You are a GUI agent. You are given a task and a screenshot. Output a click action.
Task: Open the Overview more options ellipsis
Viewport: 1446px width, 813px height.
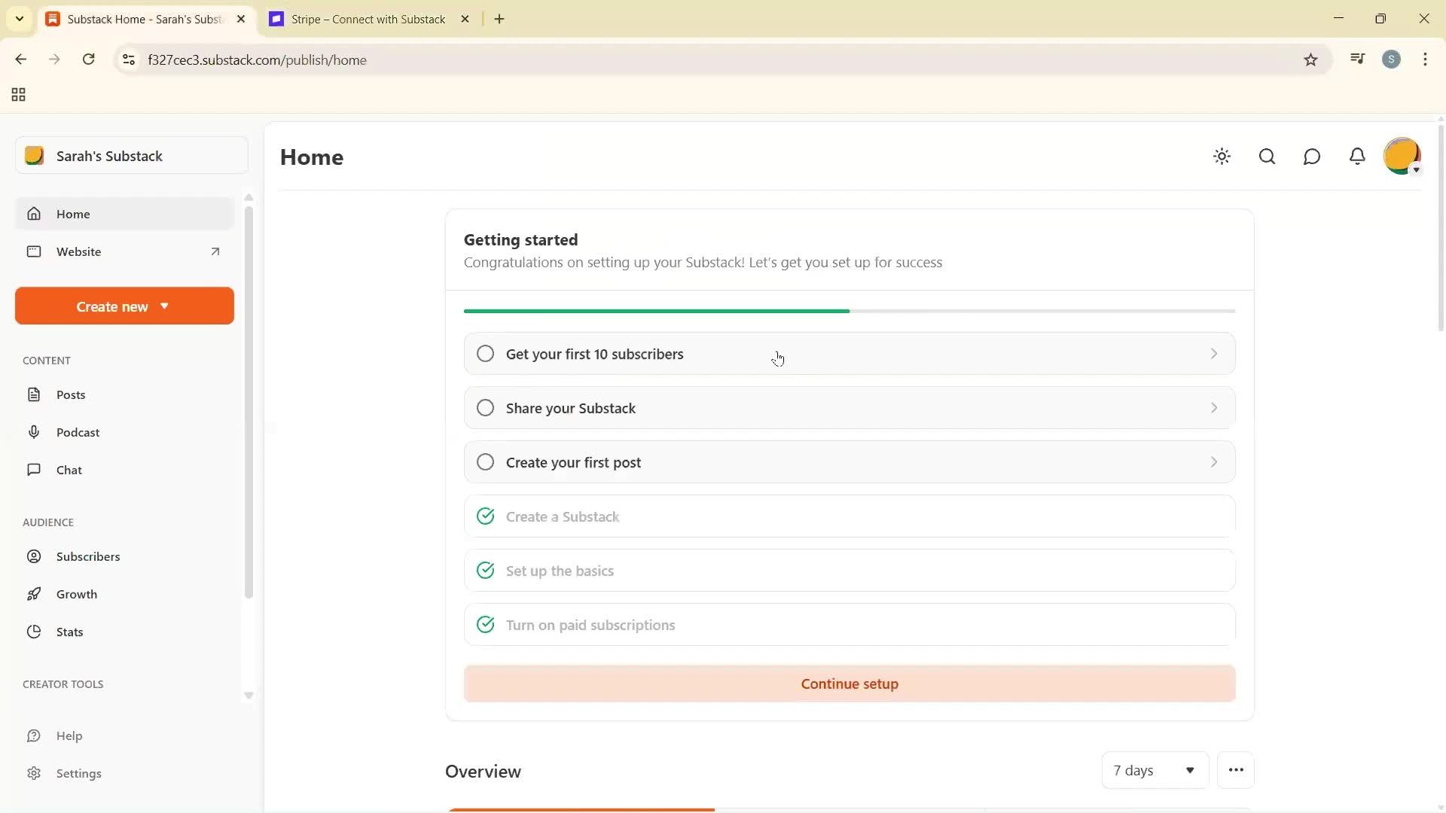click(1235, 770)
